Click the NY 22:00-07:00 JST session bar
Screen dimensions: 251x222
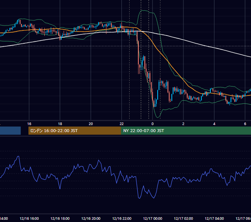tap(186, 131)
